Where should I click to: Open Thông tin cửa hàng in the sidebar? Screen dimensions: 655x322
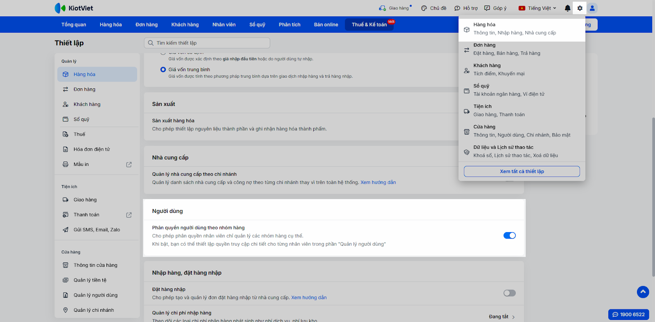point(97,265)
